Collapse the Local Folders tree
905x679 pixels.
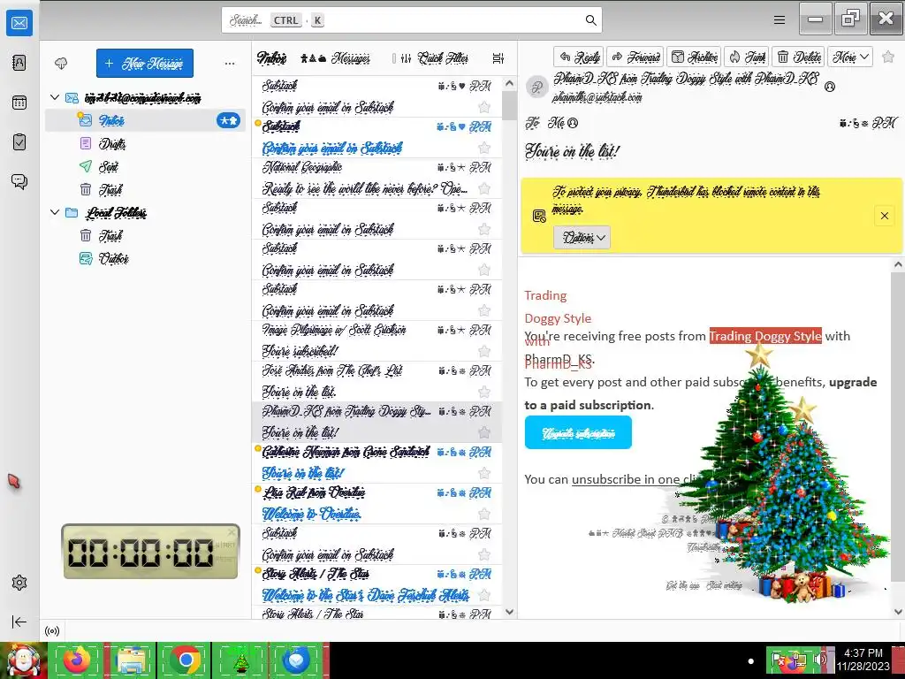55,212
